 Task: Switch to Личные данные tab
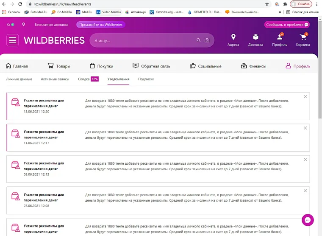point(19,79)
